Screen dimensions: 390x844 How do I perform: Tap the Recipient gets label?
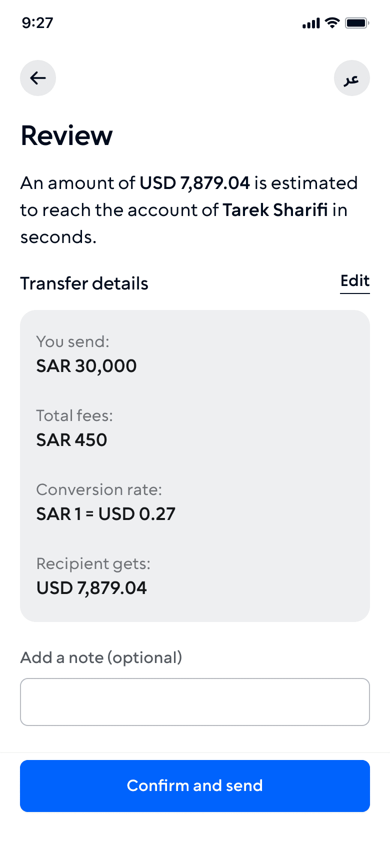tap(93, 564)
